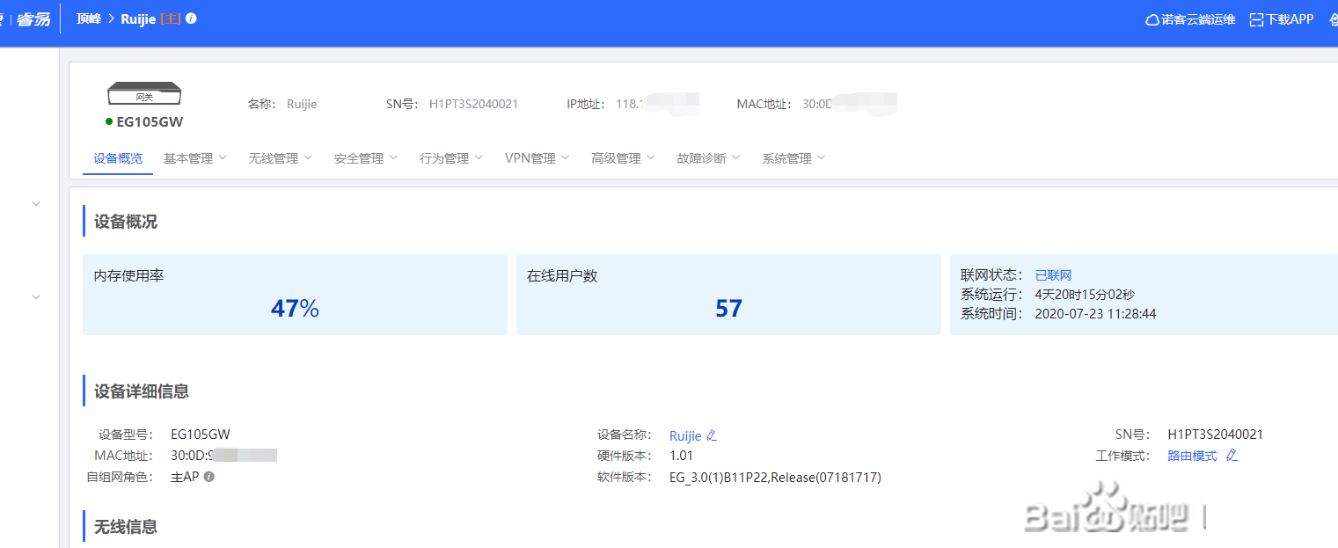Screen dimensions: 1338x548
Task: Click the Ruijie 设备名称 link
Action: [x=685, y=435]
